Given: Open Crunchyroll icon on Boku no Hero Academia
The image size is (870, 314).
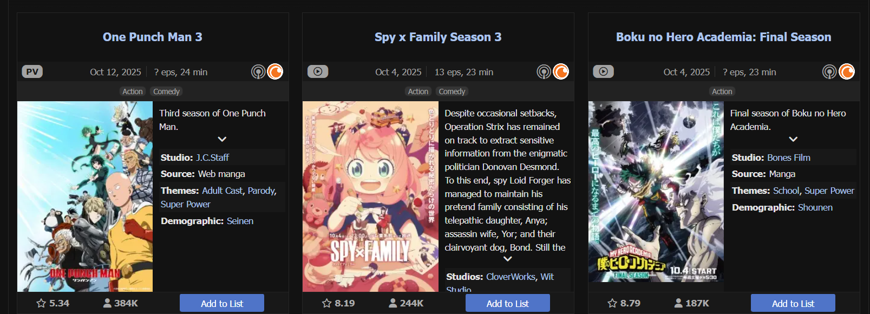Looking at the screenshot, I should (x=847, y=71).
